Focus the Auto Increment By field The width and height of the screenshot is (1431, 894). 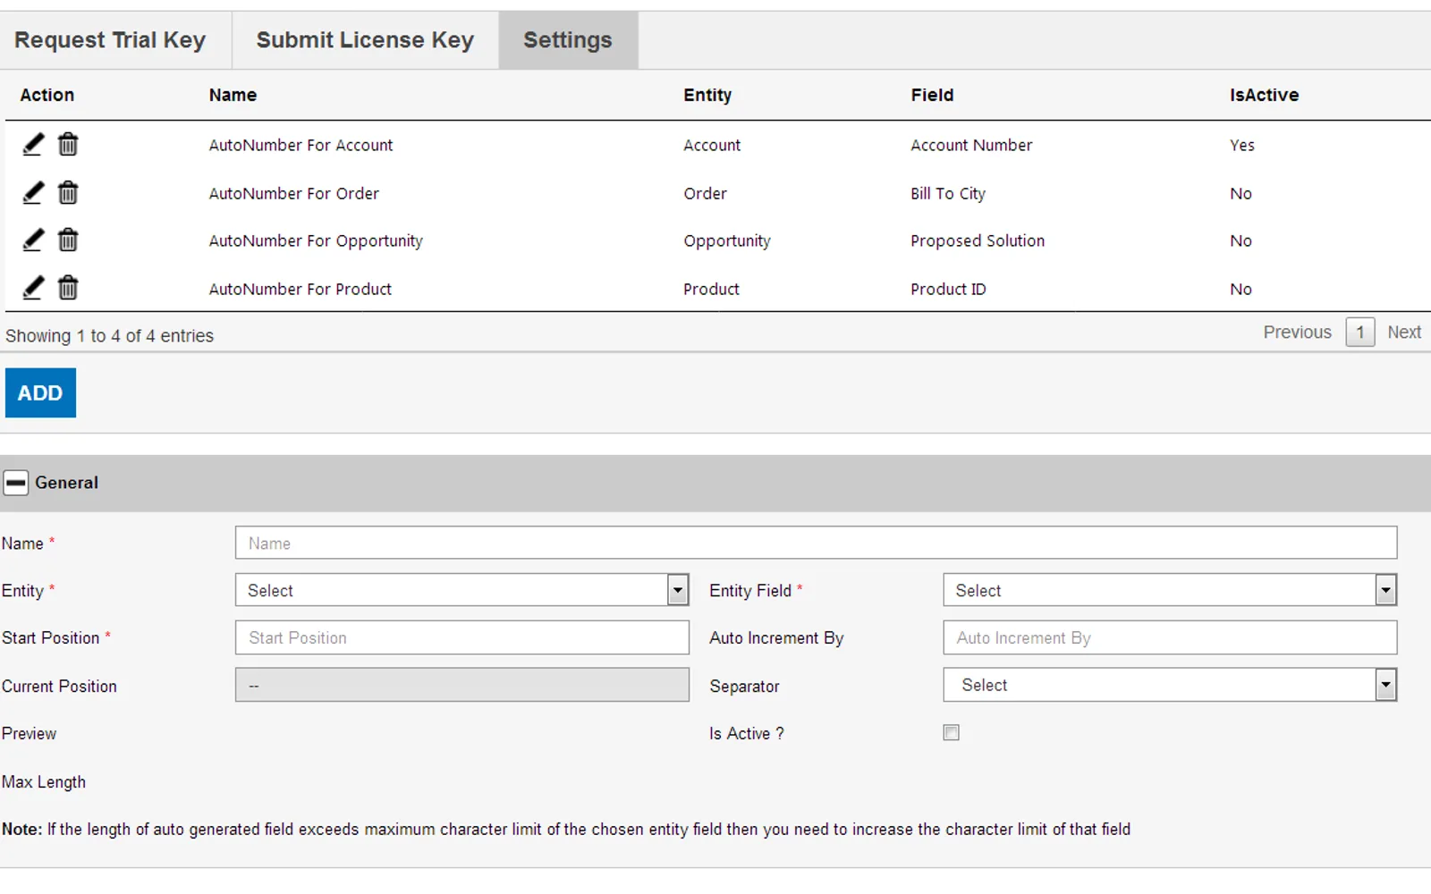point(1170,637)
